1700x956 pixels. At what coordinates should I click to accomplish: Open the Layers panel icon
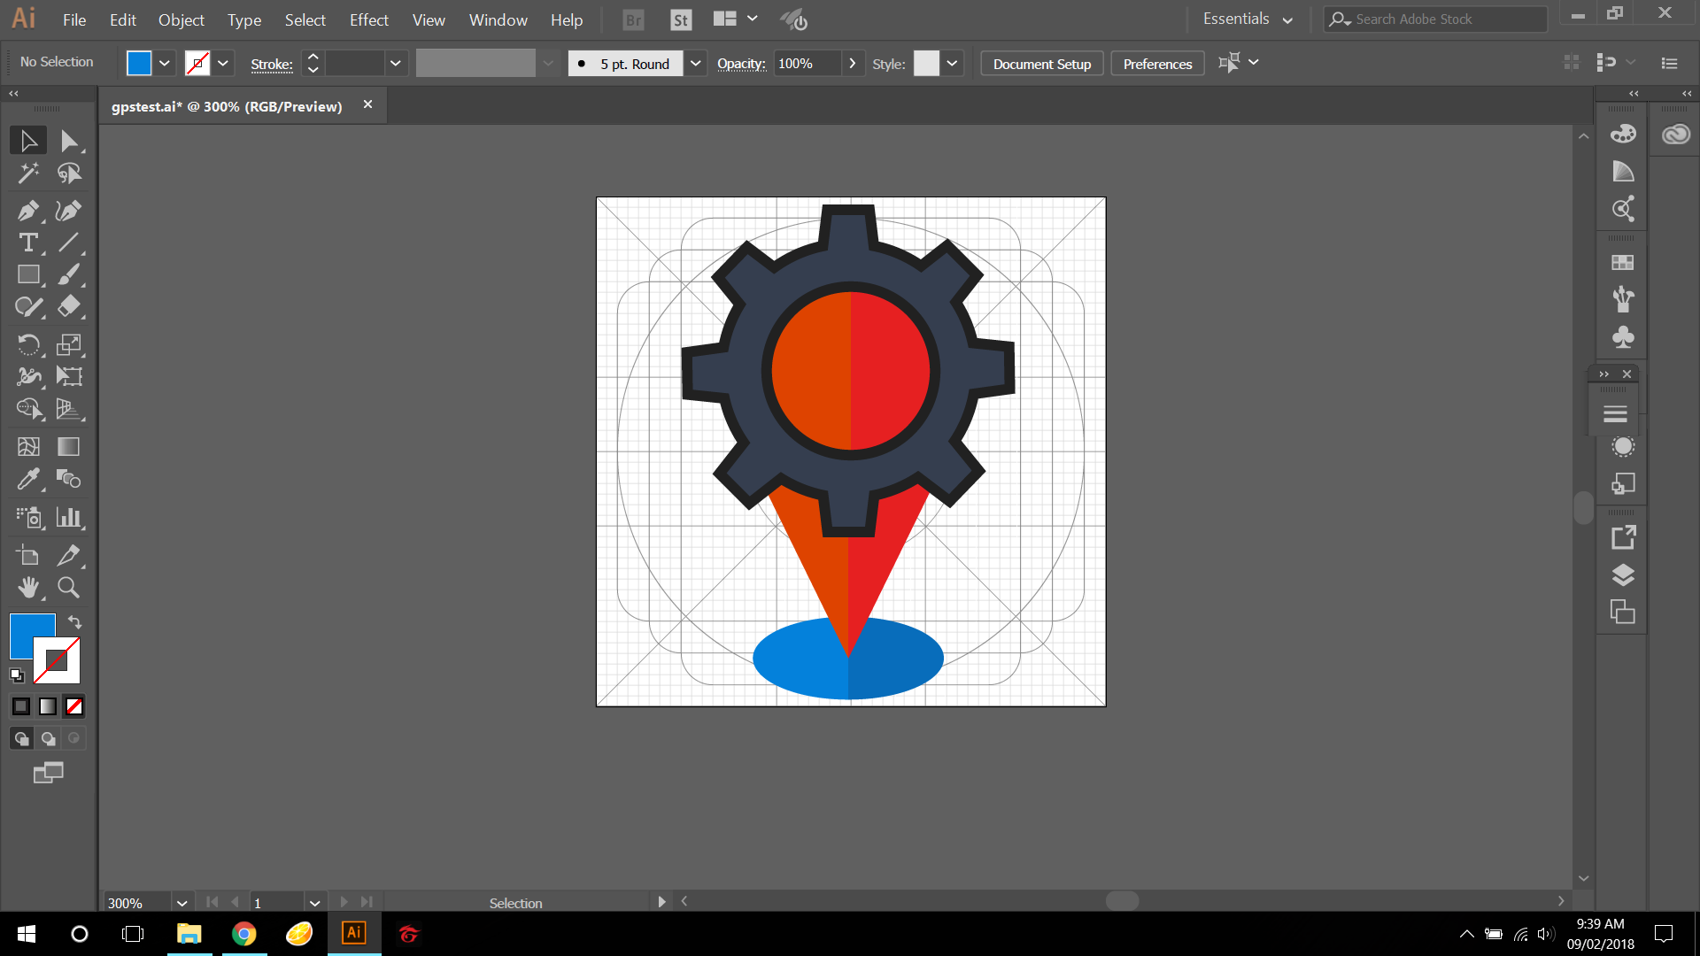tap(1622, 575)
